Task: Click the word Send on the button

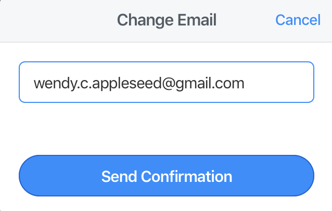Action: point(119,176)
